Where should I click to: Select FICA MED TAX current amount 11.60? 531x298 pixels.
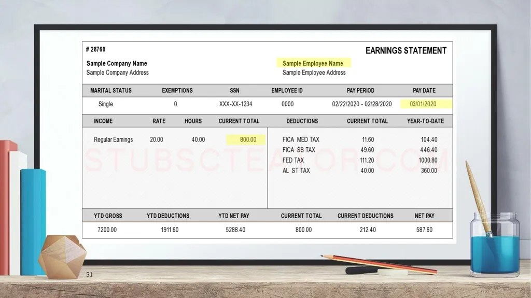point(368,139)
